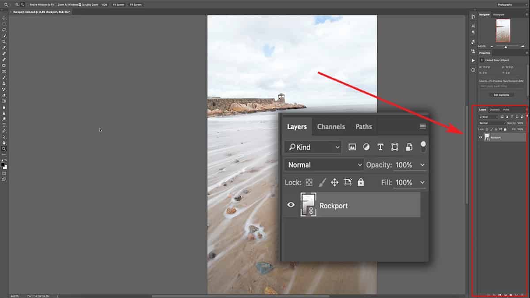Toggle lock position in enlarged callout
This screenshot has height=298, width=530.
tap(335, 182)
